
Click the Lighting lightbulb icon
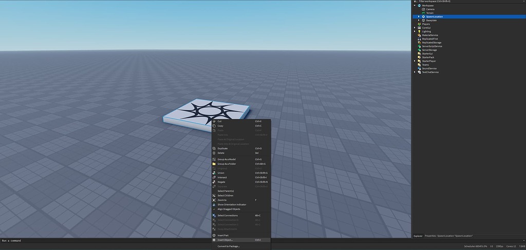(419, 31)
